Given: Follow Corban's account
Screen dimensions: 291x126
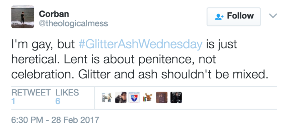Looking at the screenshot, I should 234,17.
